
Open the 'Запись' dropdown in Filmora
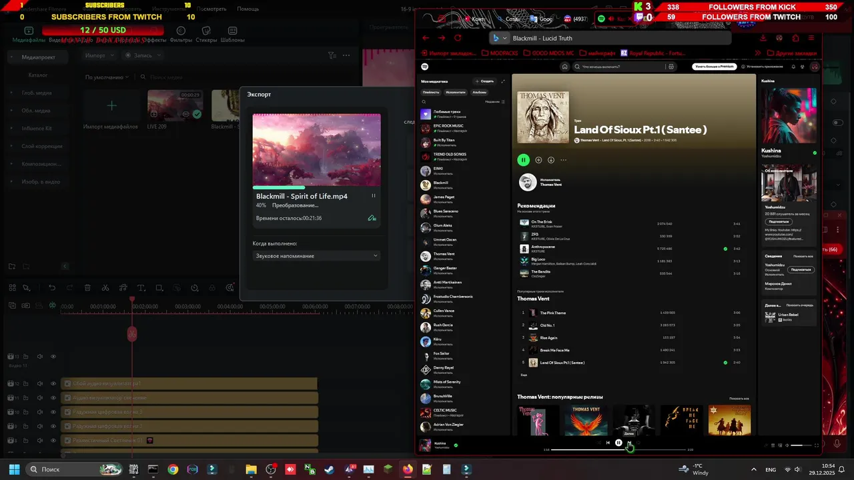(x=143, y=55)
